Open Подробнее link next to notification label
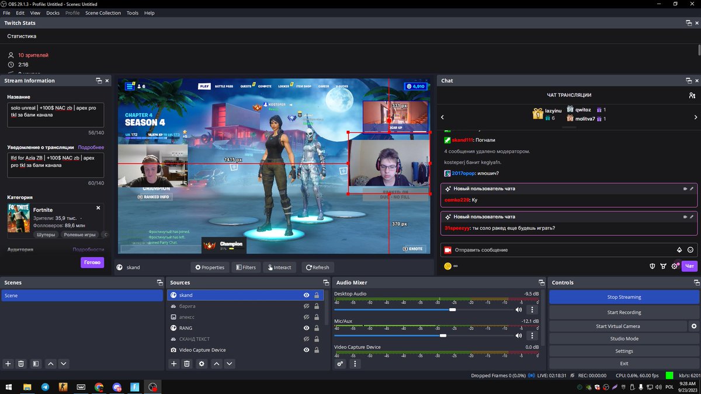Viewport: 701px width, 394px height. [91, 148]
